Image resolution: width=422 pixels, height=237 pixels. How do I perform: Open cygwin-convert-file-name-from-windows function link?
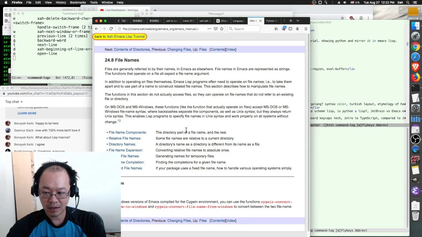(x=194, y=207)
